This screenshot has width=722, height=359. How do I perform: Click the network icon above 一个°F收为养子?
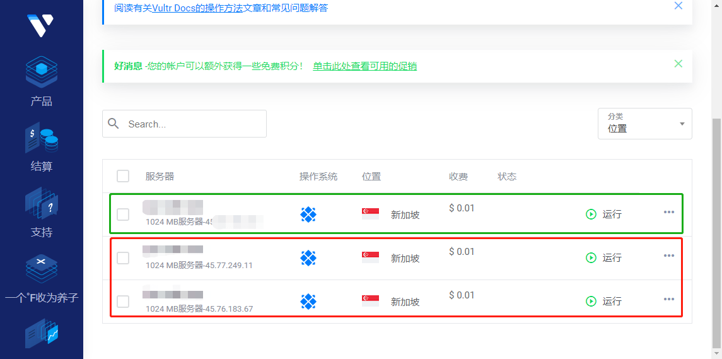click(42, 269)
